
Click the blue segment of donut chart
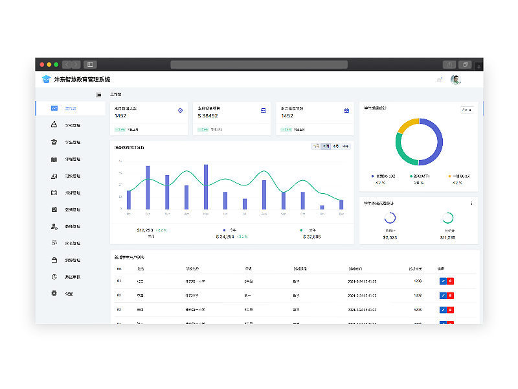pyautogui.click(x=440, y=142)
